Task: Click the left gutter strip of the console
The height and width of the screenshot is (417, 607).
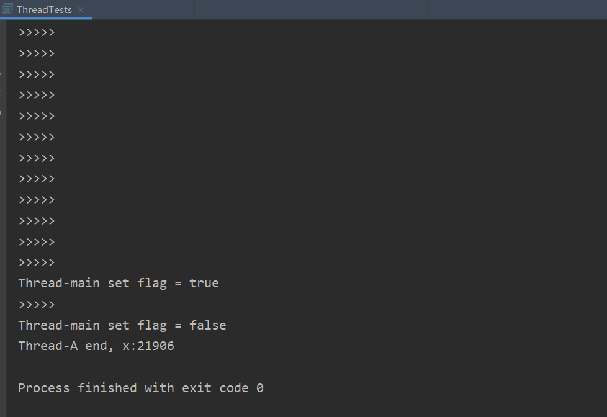Action: pos(3,218)
